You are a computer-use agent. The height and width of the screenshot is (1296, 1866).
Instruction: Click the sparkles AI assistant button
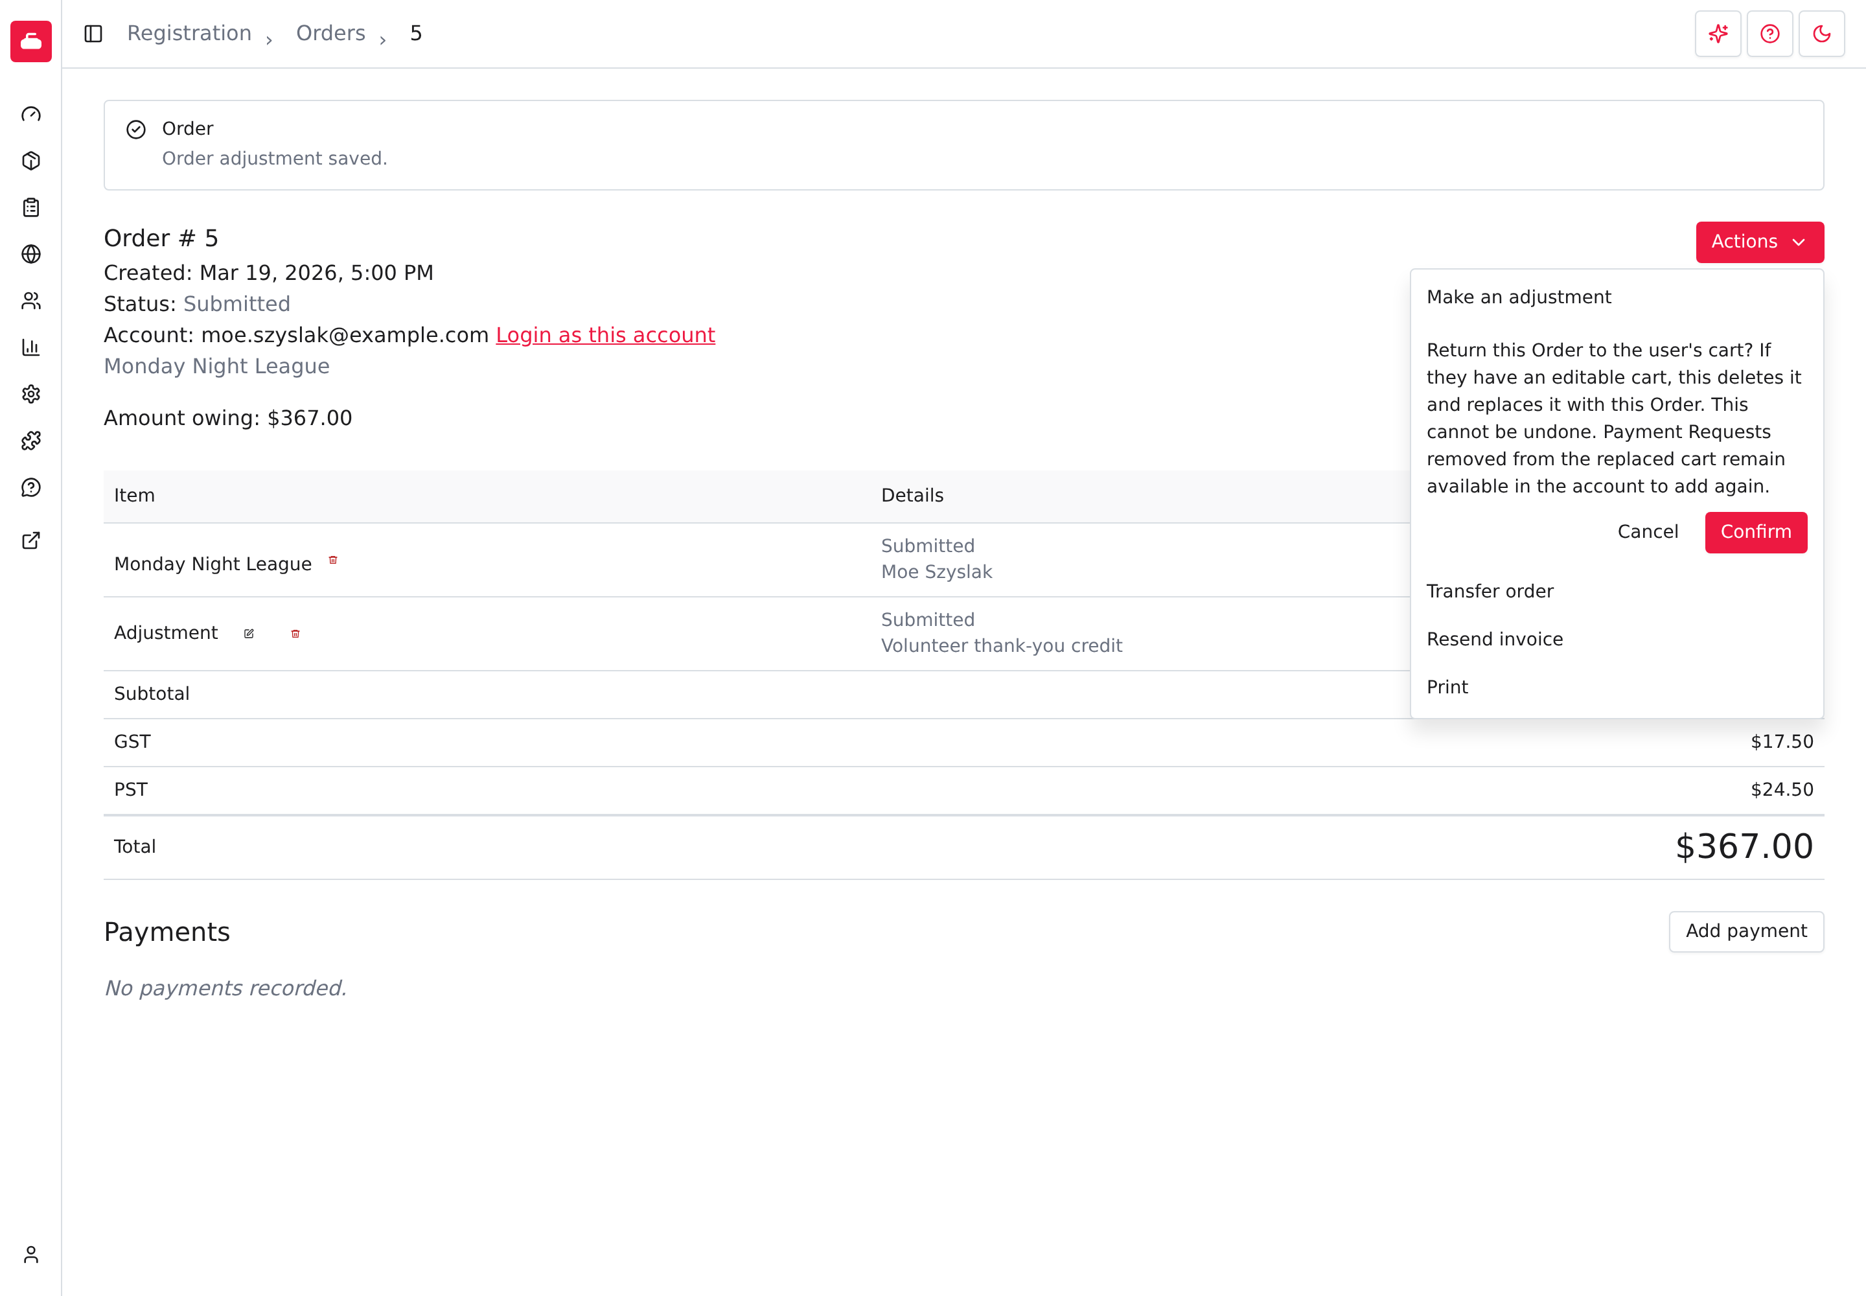pyautogui.click(x=1718, y=33)
